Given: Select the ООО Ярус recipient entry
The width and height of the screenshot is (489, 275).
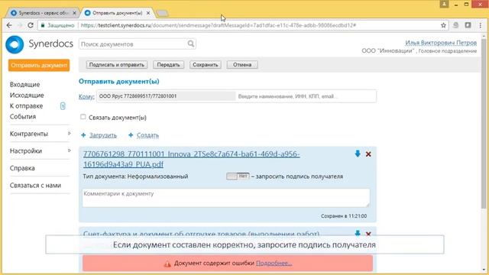Looking at the screenshot, I should (x=166, y=96).
